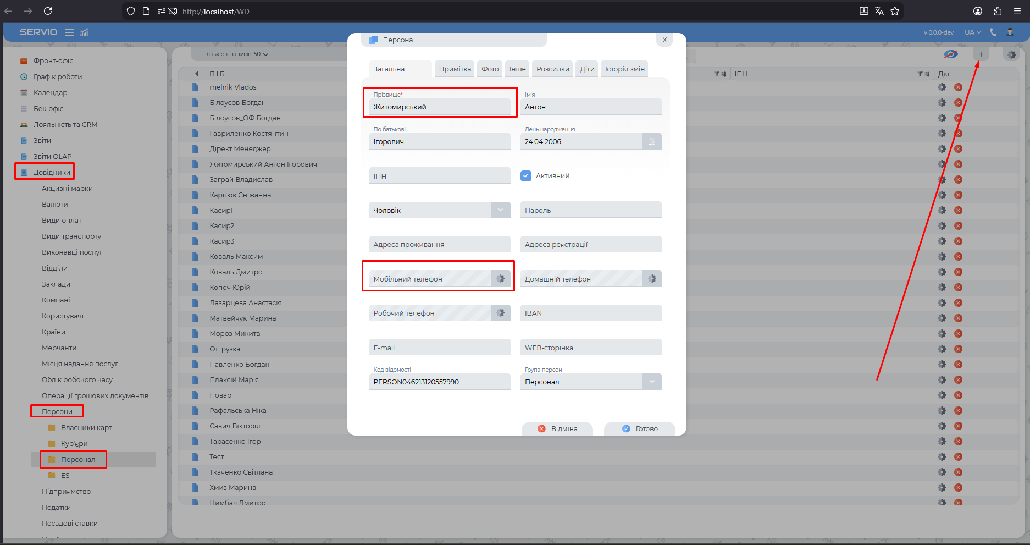Click the calendar icon in birthday field
The image size is (1030, 545).
[x=651, y=142]
